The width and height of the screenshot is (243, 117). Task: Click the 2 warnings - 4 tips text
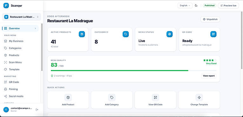coord(63,76)
